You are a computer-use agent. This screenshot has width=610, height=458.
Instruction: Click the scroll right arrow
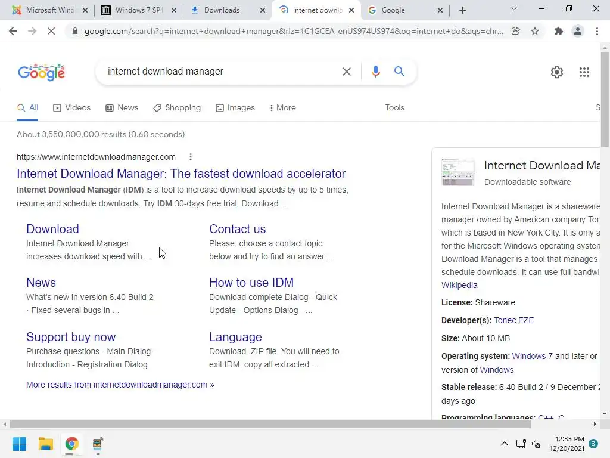[595, 424]
